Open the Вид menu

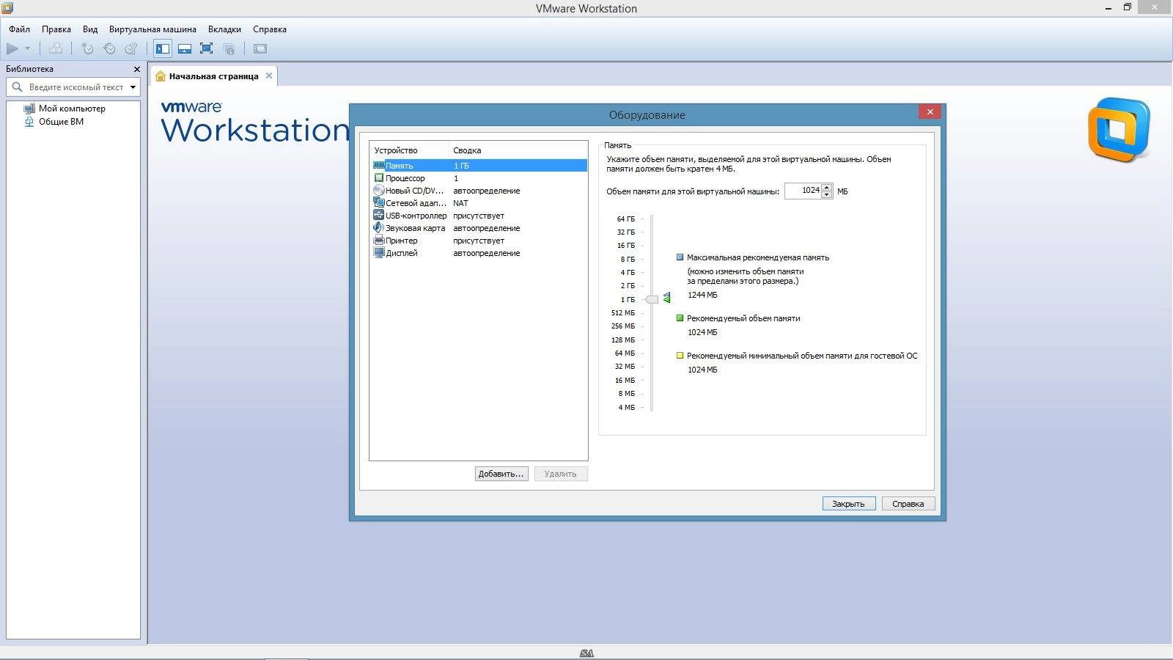point(90,29)
